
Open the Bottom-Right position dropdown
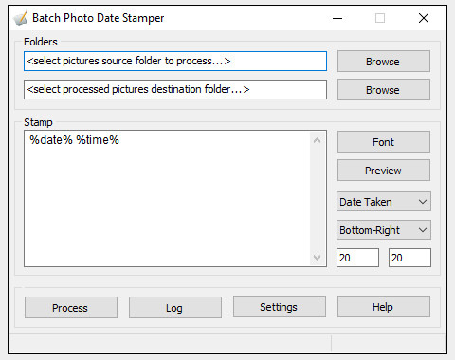(384, 230)
